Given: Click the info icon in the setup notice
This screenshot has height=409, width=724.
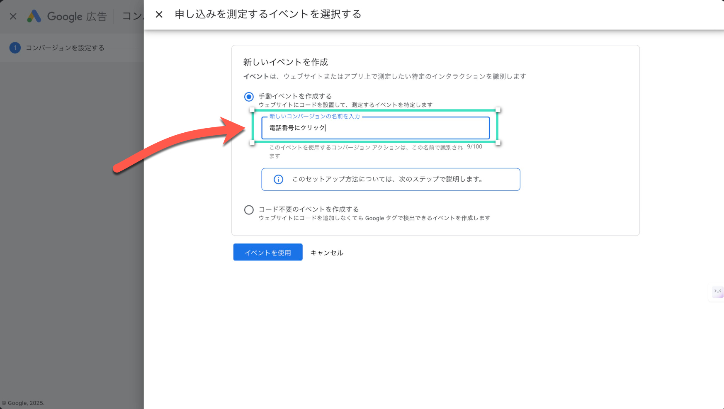Looking at the screenshot, I should click(278, 179).
